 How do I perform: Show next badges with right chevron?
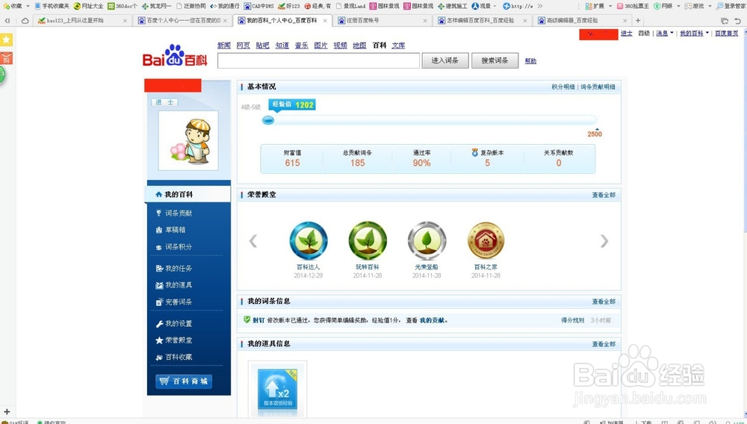(x=604, y=241)
